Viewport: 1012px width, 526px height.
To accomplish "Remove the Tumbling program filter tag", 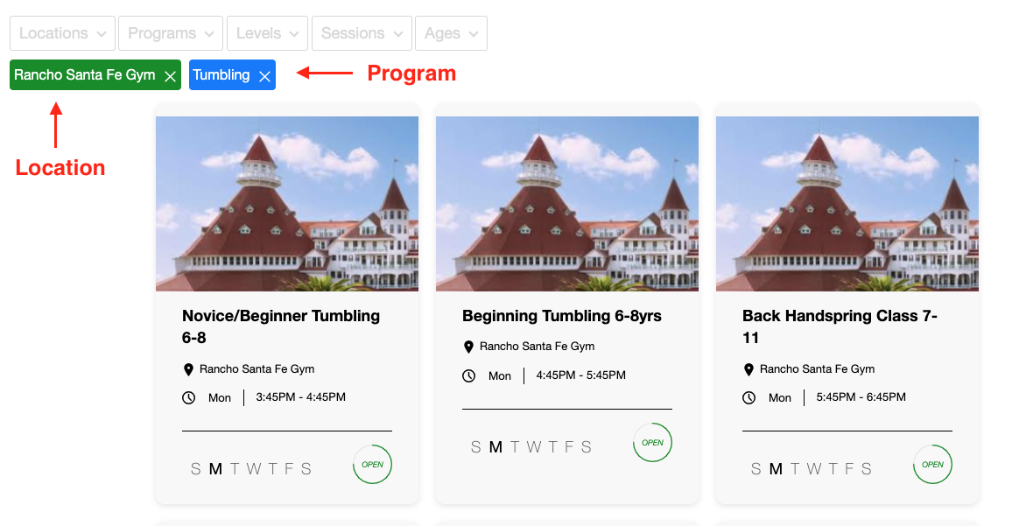I will click(x=264, y=76).
